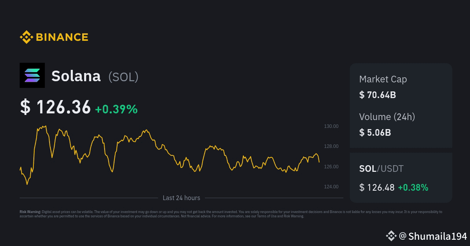Click the Market Cap label
The width and height of the screenshot is (470, 246).
[383, 79]
